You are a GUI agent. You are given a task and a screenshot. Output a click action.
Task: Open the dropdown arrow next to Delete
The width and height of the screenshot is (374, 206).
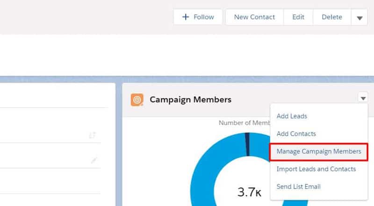359,17
